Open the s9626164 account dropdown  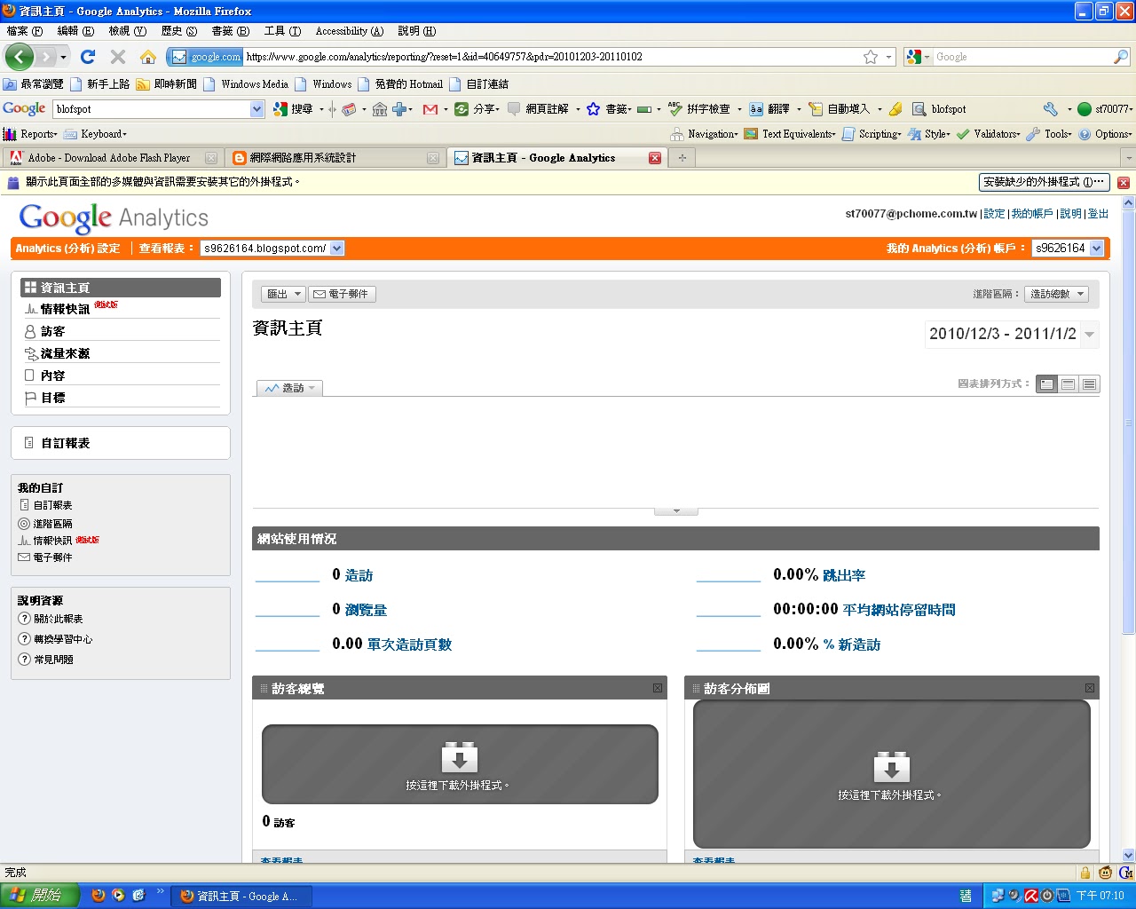pos(1068,249)
